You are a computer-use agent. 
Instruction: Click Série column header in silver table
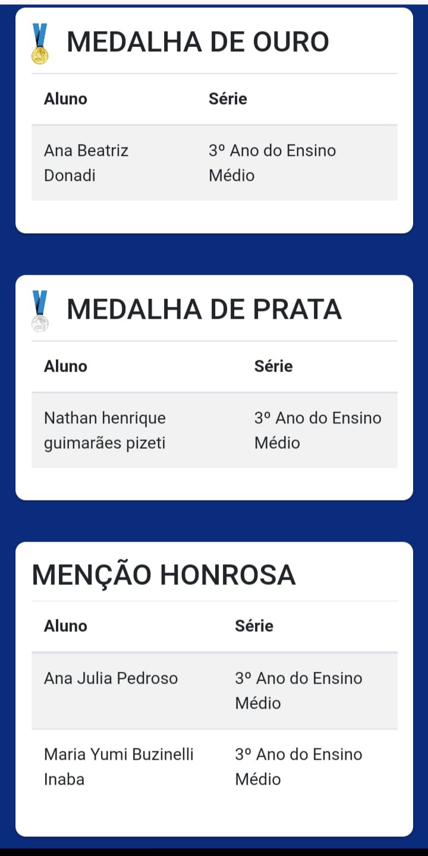pos(273,366)
